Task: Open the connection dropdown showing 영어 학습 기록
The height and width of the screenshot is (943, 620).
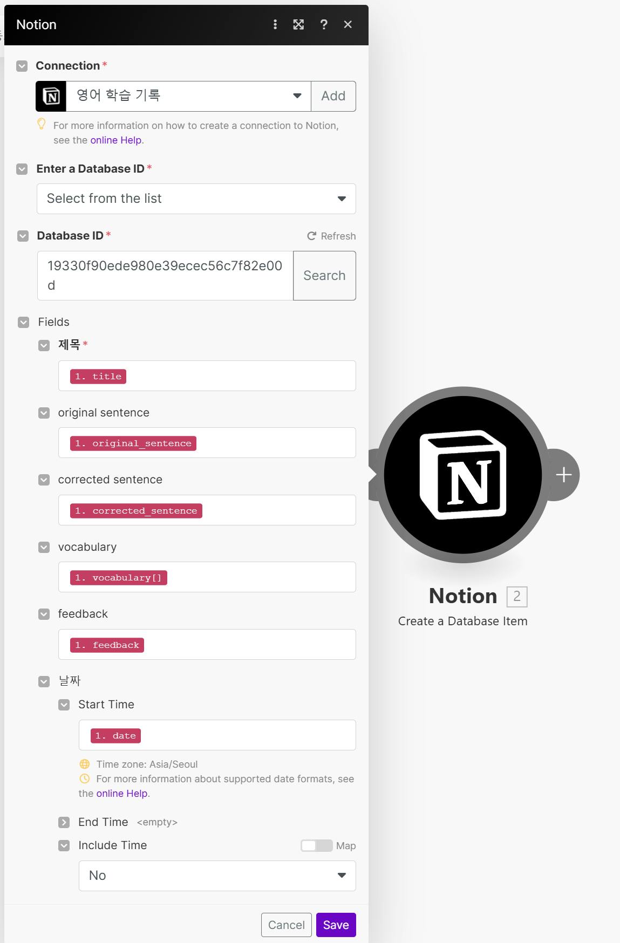Action: [x=188, y=96]
